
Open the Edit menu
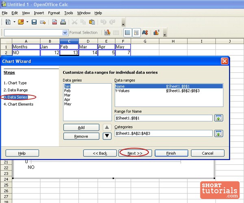(x=15, y=13)
